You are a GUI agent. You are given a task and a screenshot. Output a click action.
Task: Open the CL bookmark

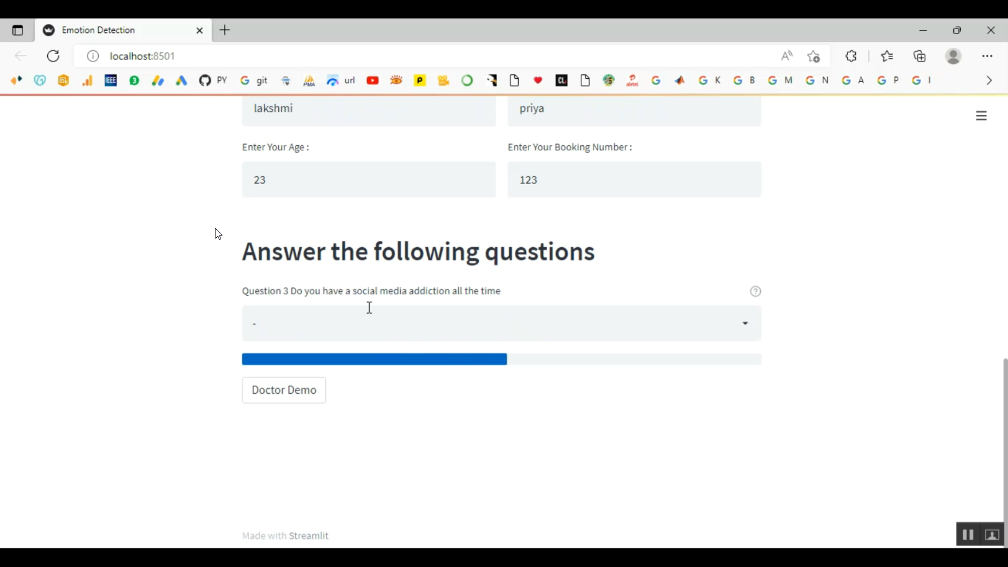coord(561,80)
